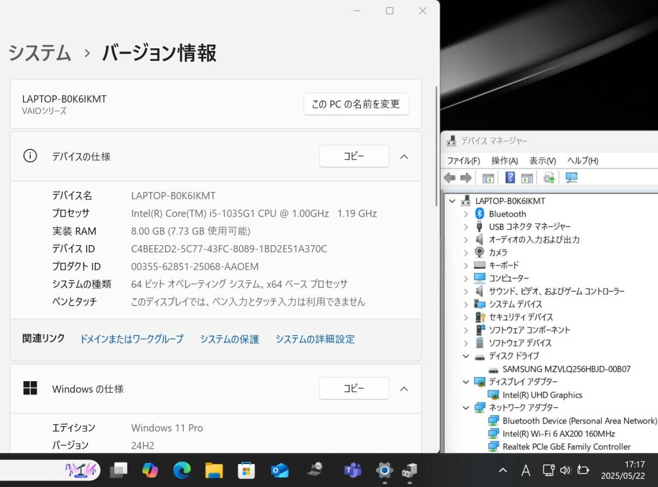
Task: Click the Settings window vertical scrollbar
Action: pyautogui.click(x=436, y=145)
